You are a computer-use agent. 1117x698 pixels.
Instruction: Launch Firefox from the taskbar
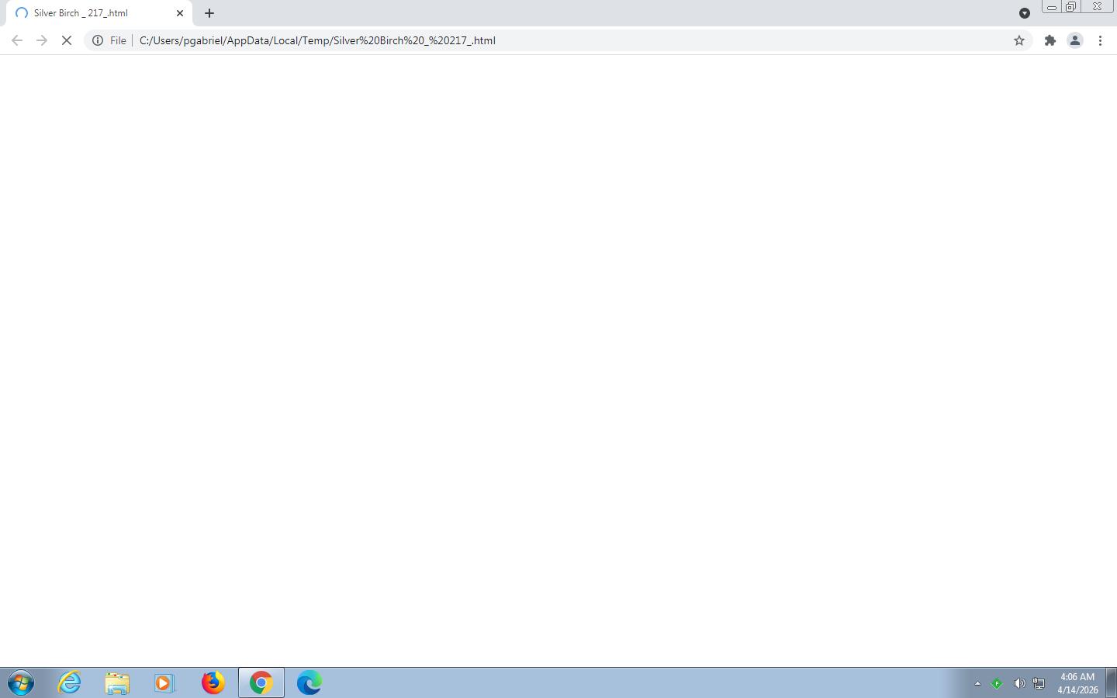(213, 682)
